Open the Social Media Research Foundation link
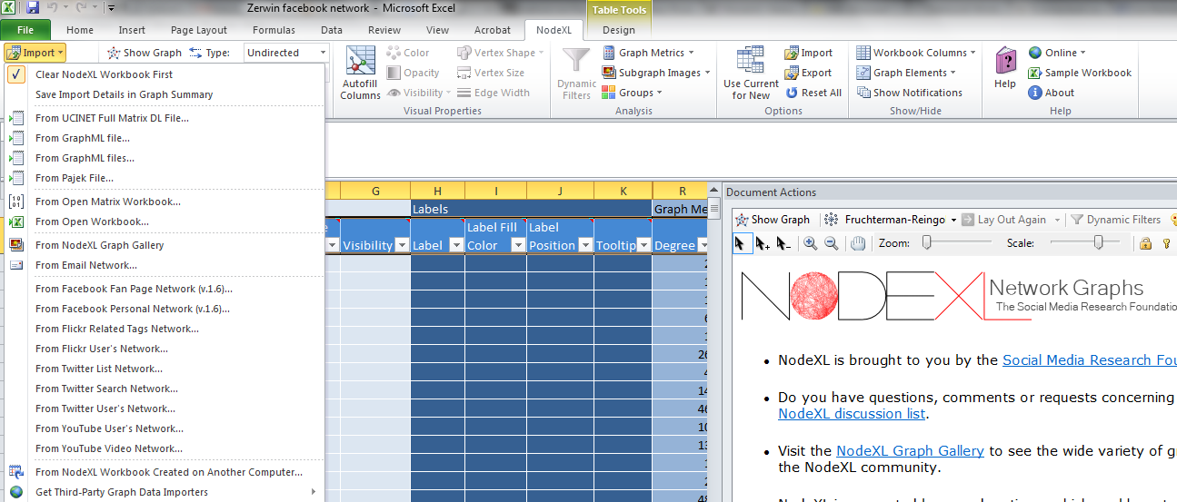The image size is (1177, 502). point(1089,360)
